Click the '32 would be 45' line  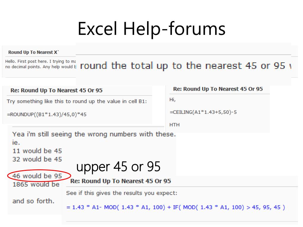[37, 159]
